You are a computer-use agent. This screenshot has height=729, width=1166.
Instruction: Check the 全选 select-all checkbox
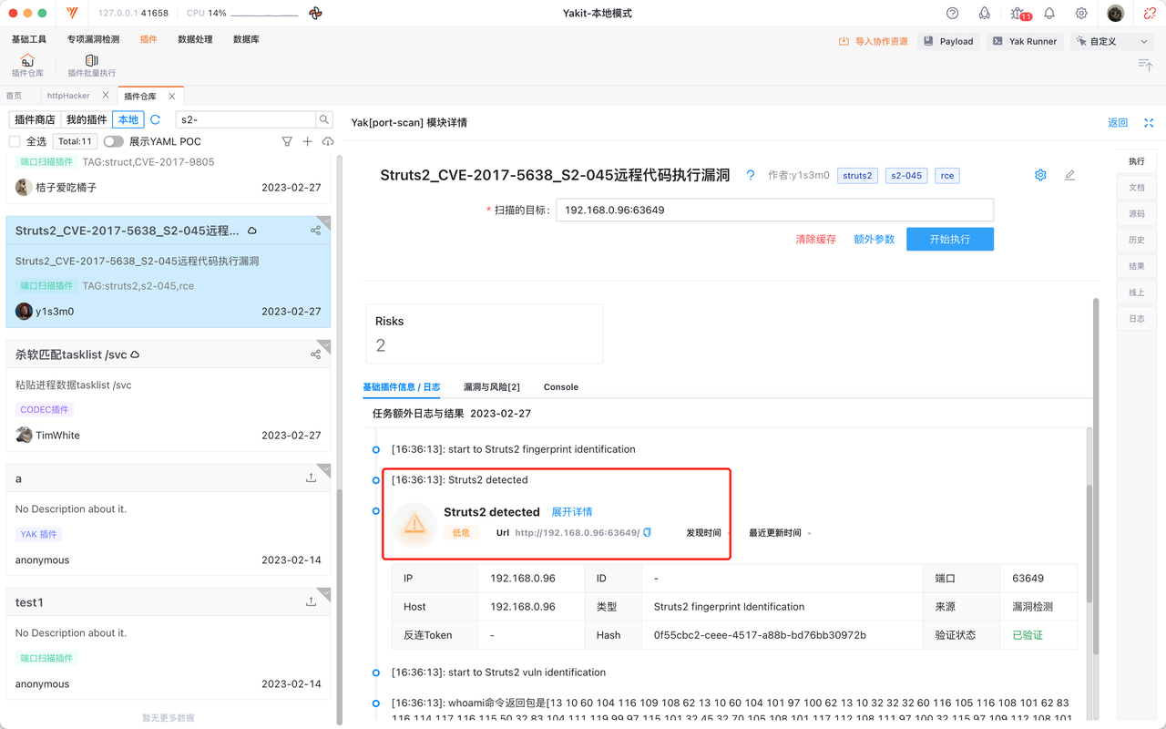pyautogui.click(x=15, y=141)
